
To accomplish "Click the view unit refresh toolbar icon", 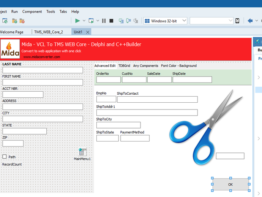I will [5, 21].
